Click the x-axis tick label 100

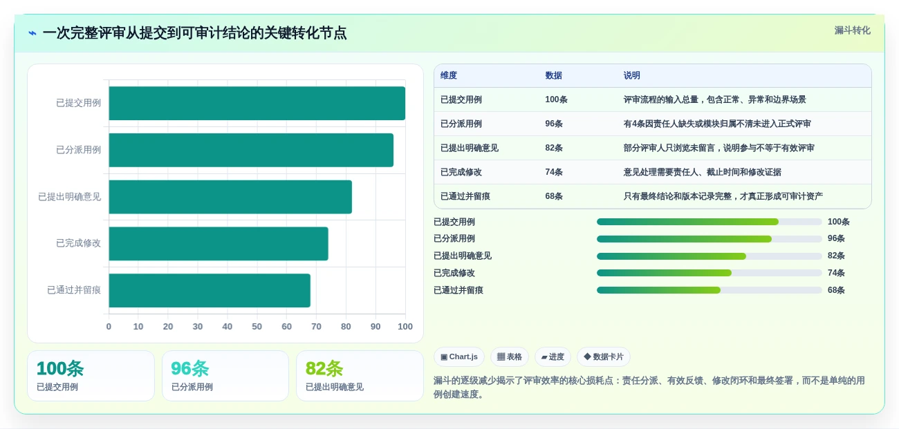pos(405,327)
